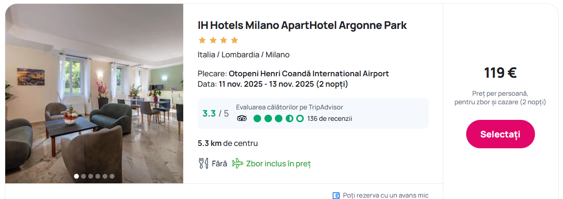Switch to the second photo carousel dot
This screenshot has width=563, height=199.
(x=83, y=176)
